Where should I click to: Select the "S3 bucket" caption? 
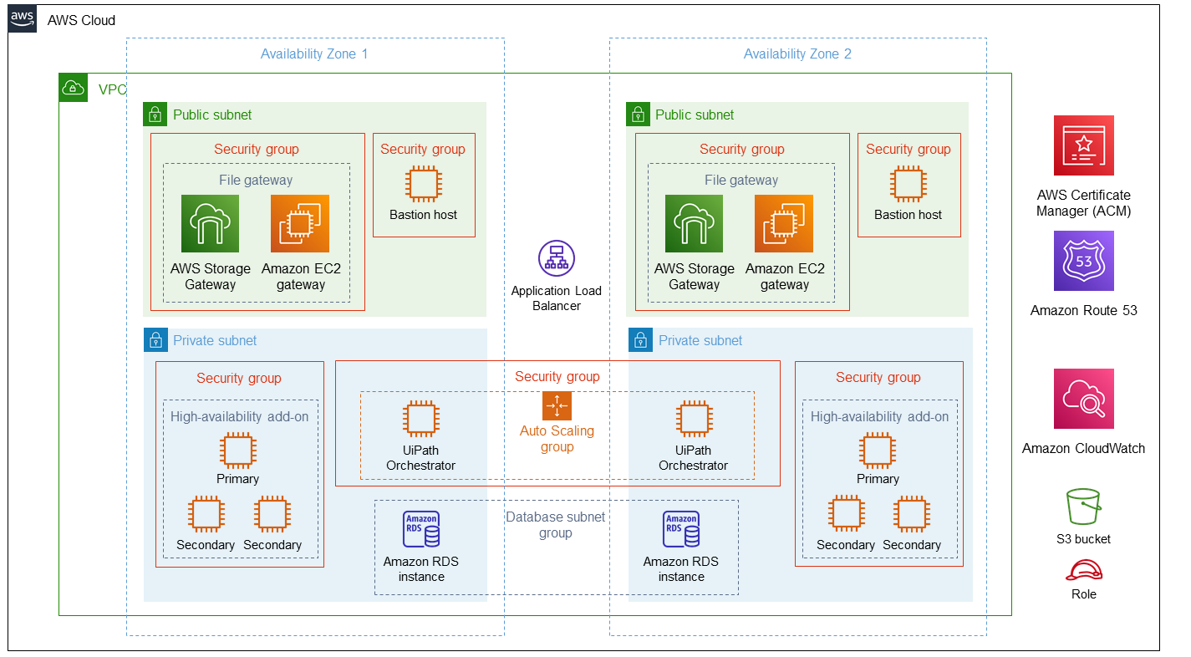(1083, 539)
